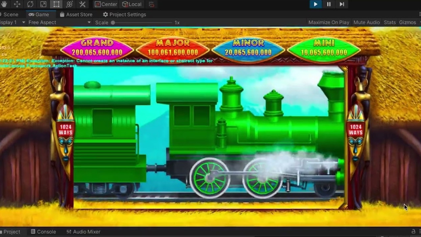
Task: Click the MINOR jackpot amount 20,065,600,000
Action: coord(248,52)
